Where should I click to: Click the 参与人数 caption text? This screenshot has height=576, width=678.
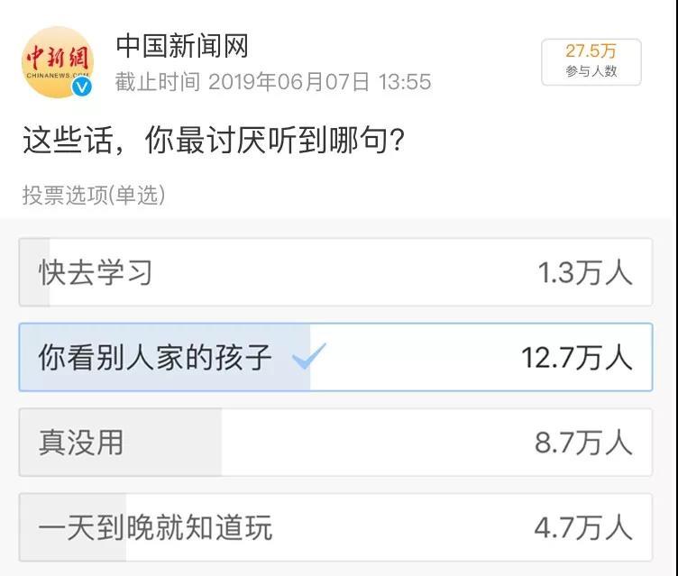pos(591,71)
